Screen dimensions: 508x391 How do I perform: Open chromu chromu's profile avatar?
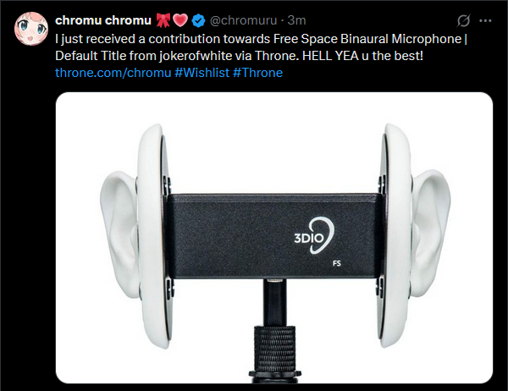[x=31, y=29]
